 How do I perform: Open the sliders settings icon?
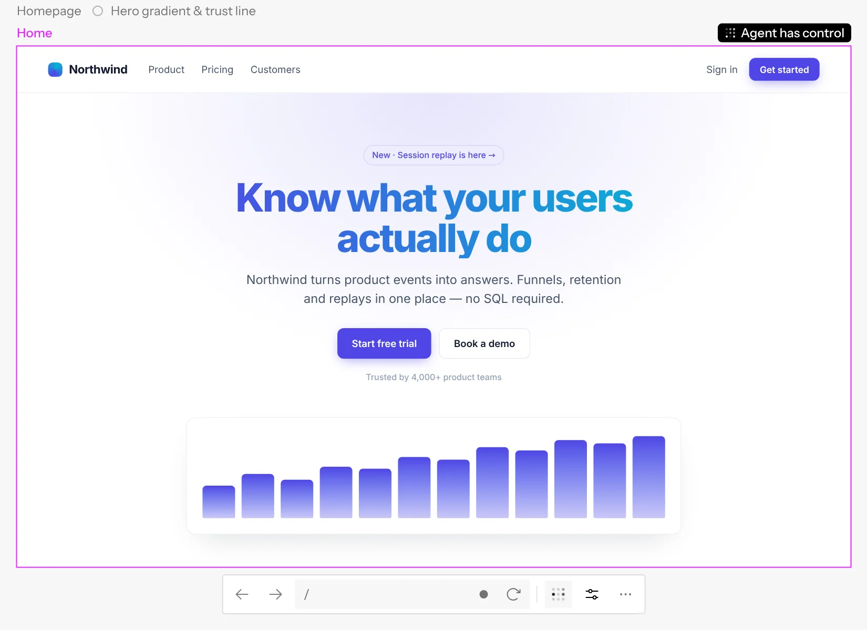[592, 594]
